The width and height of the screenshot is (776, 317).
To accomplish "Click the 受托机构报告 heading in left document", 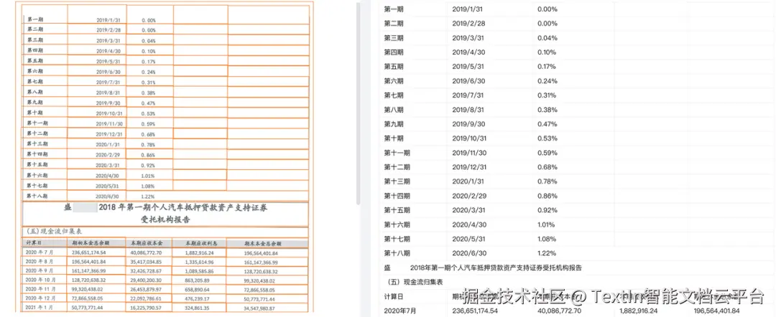I will pyautogui.click(x=166, y=219).
